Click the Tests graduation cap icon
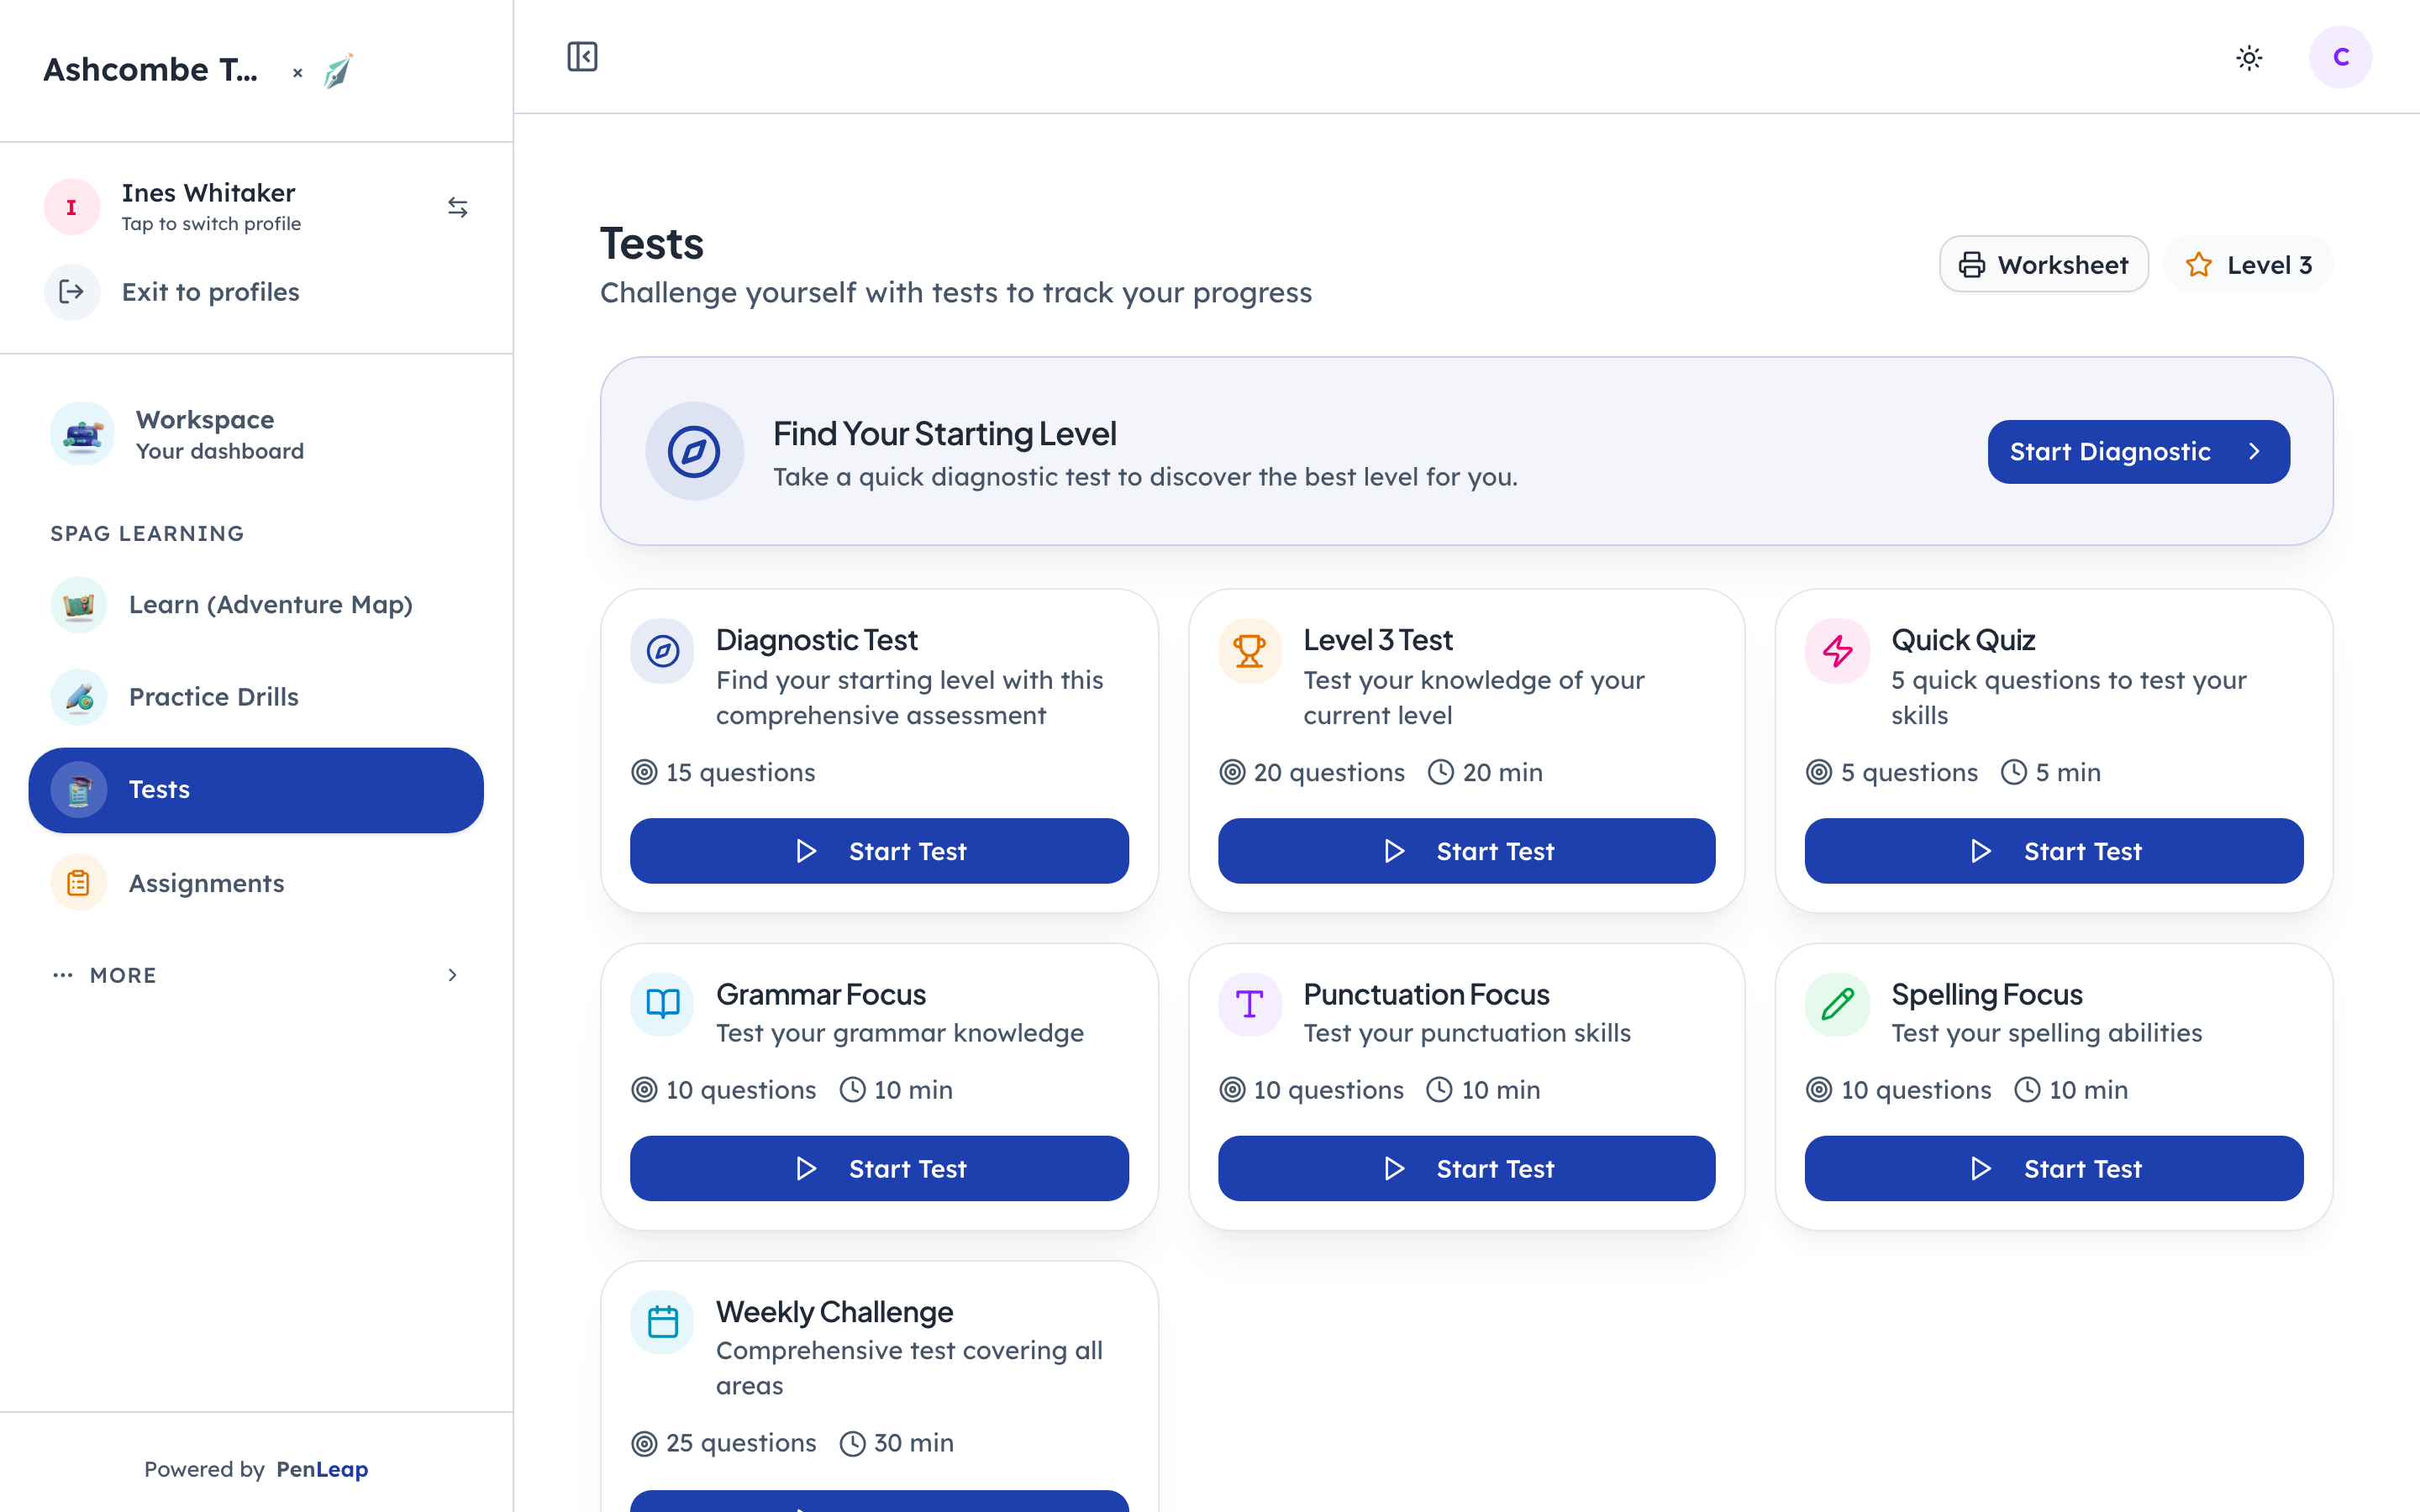The image size is (2420, 1512). tap(79, 790)
